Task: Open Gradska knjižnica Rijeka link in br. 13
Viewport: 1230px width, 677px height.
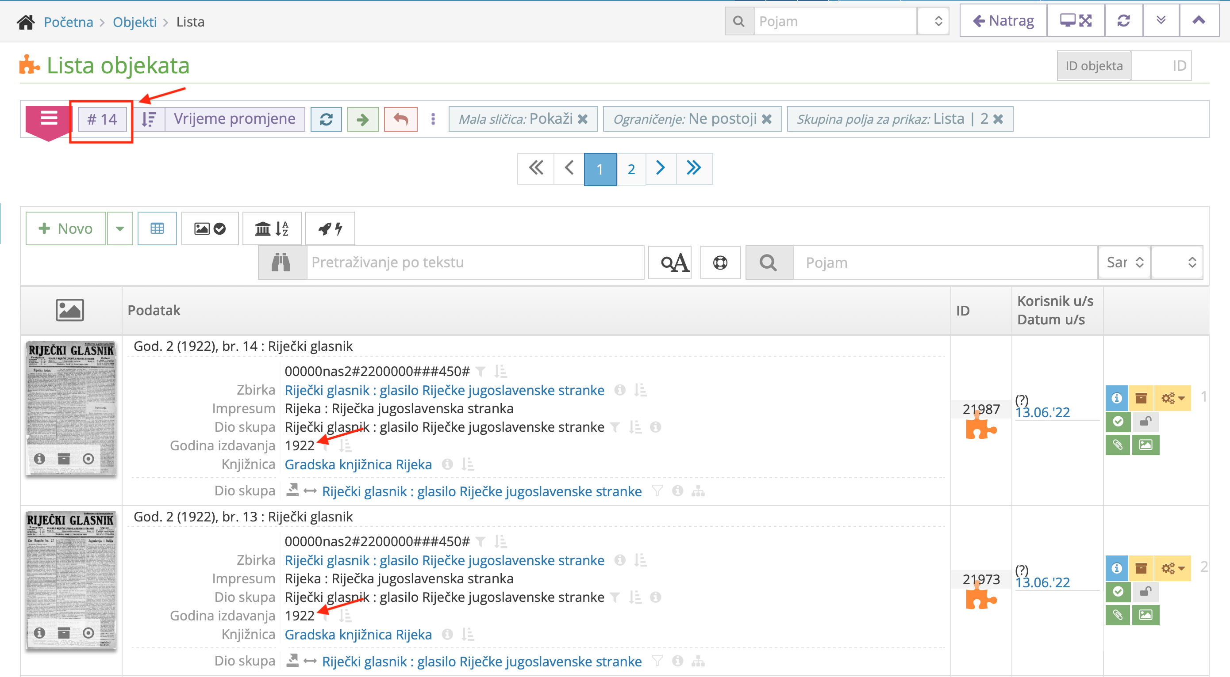Action: pyautogui.click(x=358, y=635)
